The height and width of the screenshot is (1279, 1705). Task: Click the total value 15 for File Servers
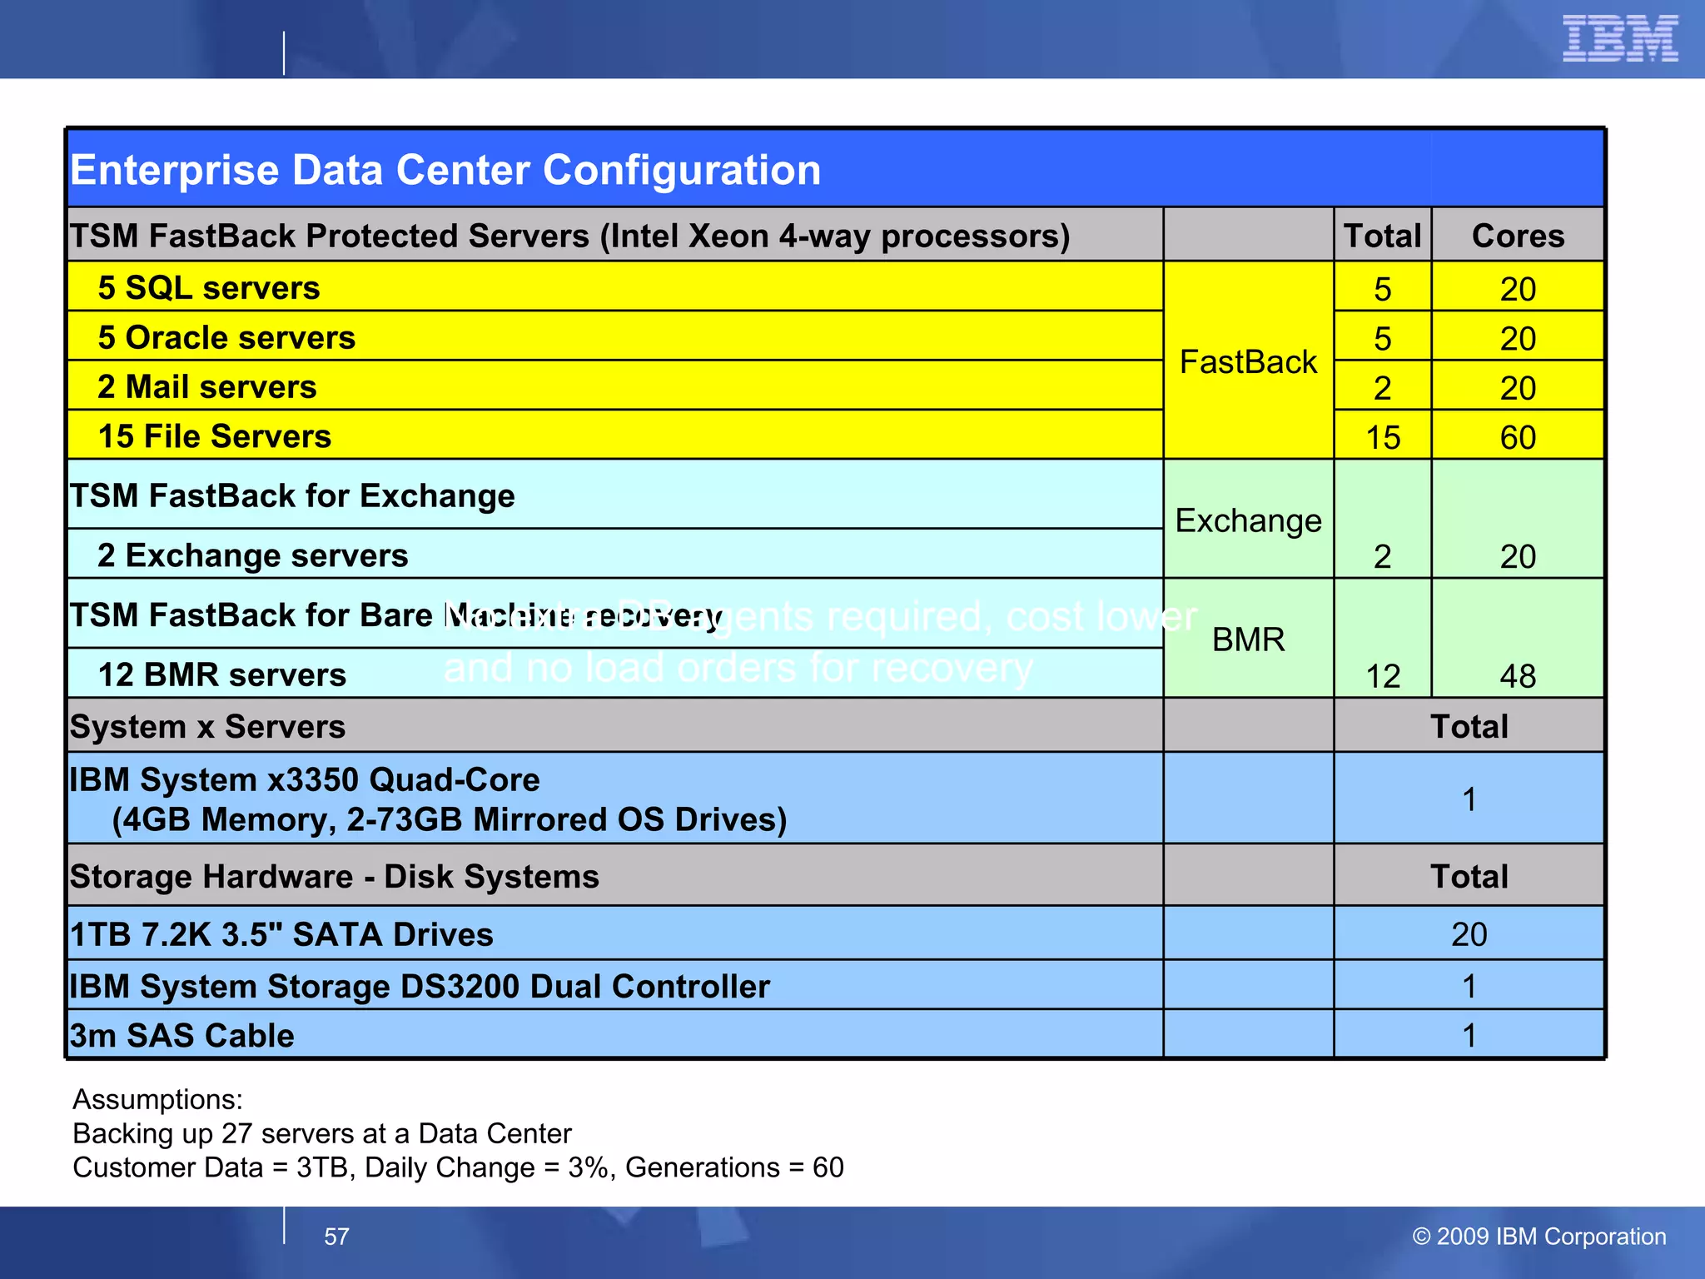pos(1383,438)
